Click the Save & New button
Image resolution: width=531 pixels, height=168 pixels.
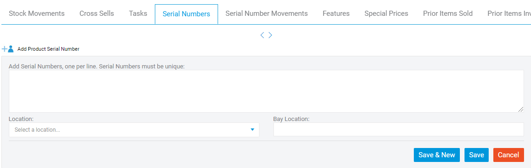pos(437,155)
